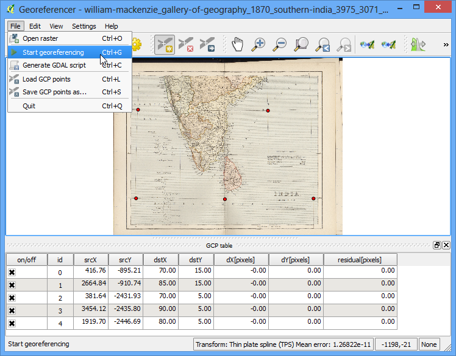Click the coordinate readout -1198,-21
456x356 pixels.
(396, 344)
